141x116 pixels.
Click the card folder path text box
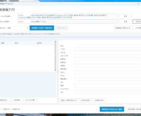click(68, 16)
